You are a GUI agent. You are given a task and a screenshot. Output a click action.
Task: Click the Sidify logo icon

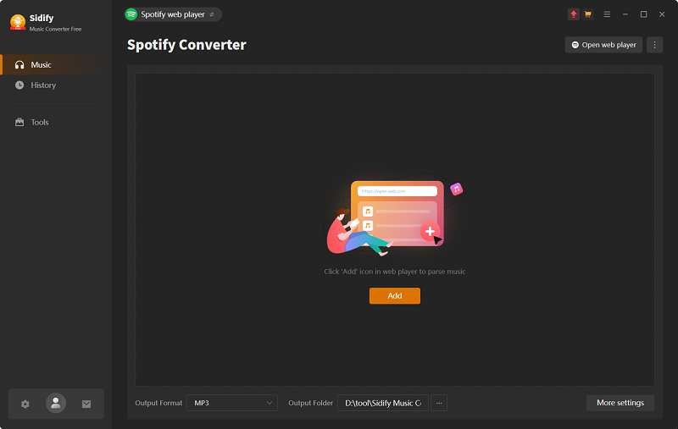coord(18,22)
